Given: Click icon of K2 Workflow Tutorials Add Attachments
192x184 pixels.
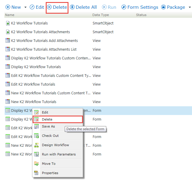Looking at the screenshot, I should click(x=8, y=41).
